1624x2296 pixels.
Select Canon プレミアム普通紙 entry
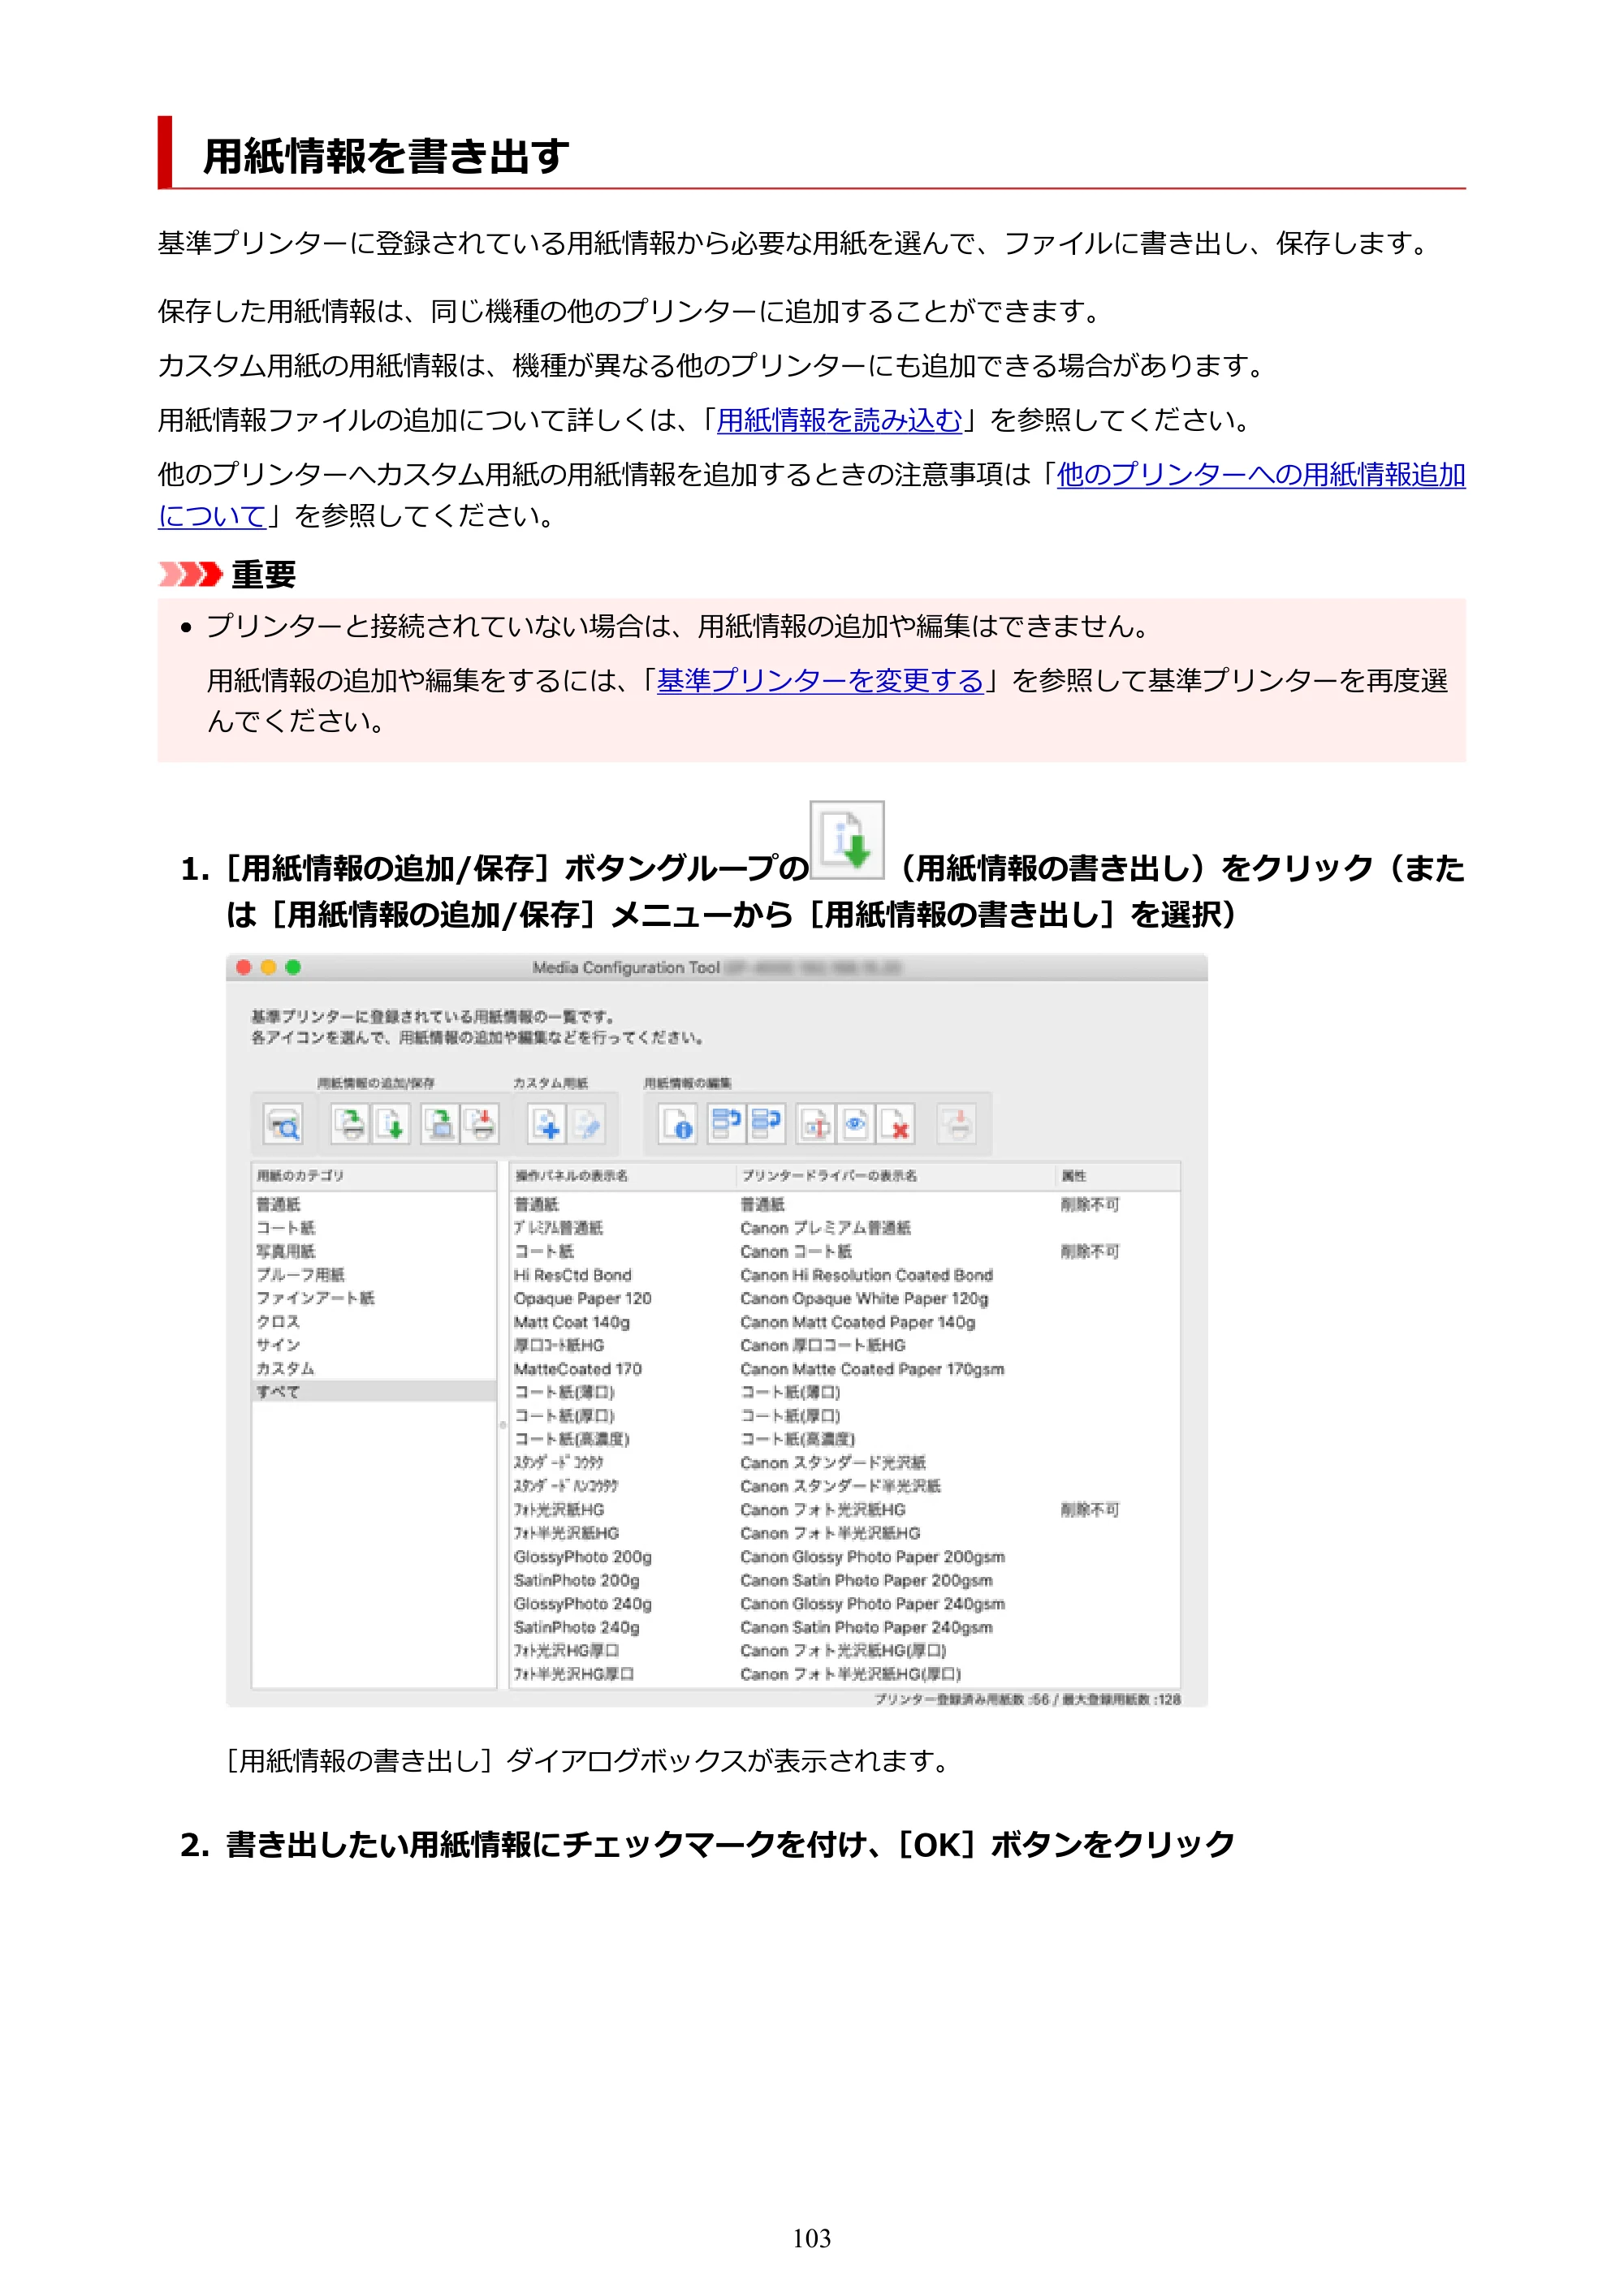826,1228
